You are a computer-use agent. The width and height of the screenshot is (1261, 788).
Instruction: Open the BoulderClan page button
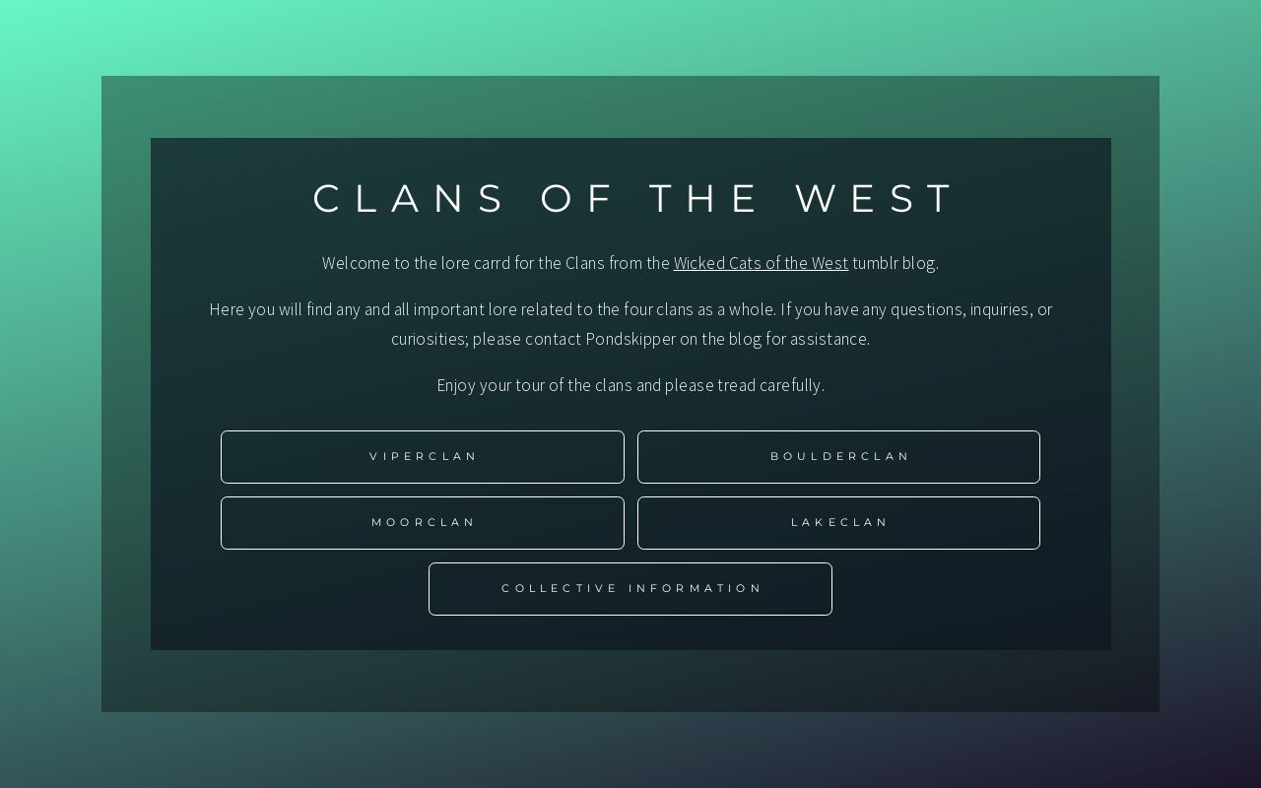[838, 457]
